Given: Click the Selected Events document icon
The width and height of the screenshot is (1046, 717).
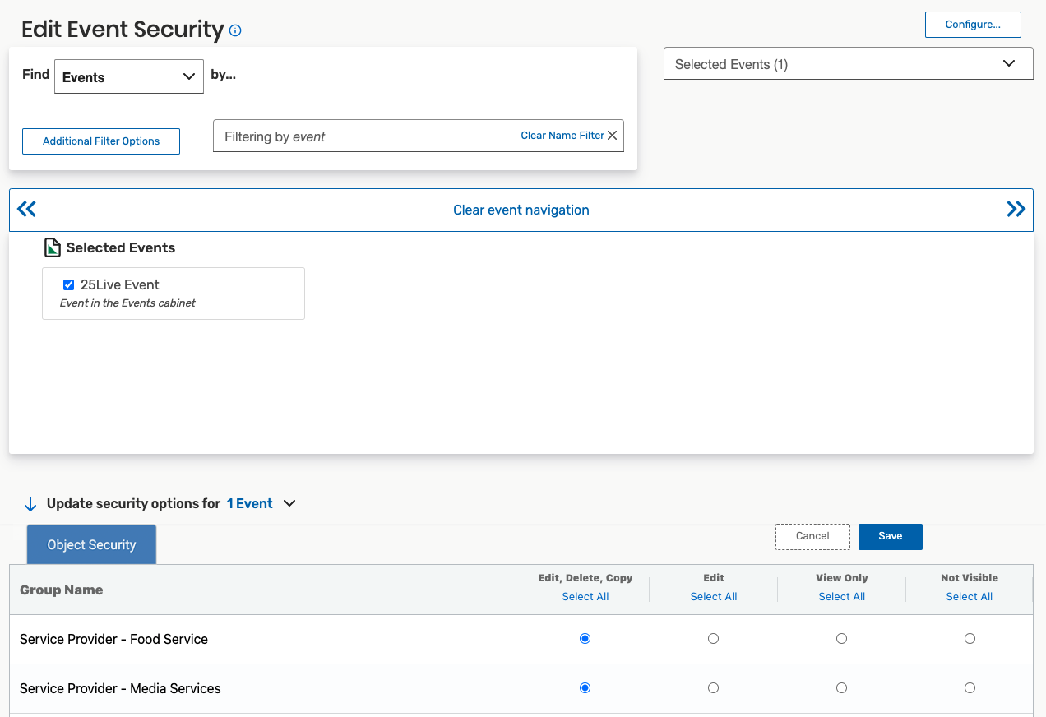Looking at the screenshot, I should 53,247.
